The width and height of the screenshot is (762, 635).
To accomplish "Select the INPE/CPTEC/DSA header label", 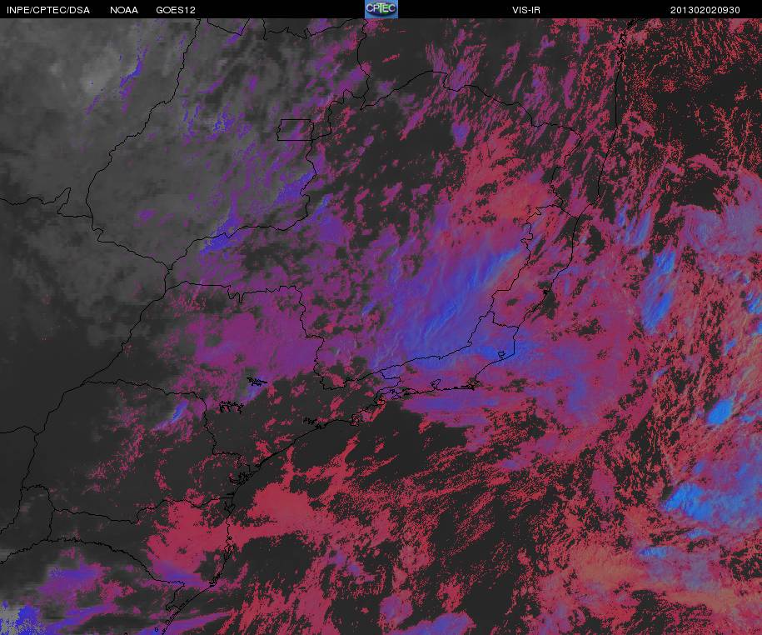I will tap(48, 10).
